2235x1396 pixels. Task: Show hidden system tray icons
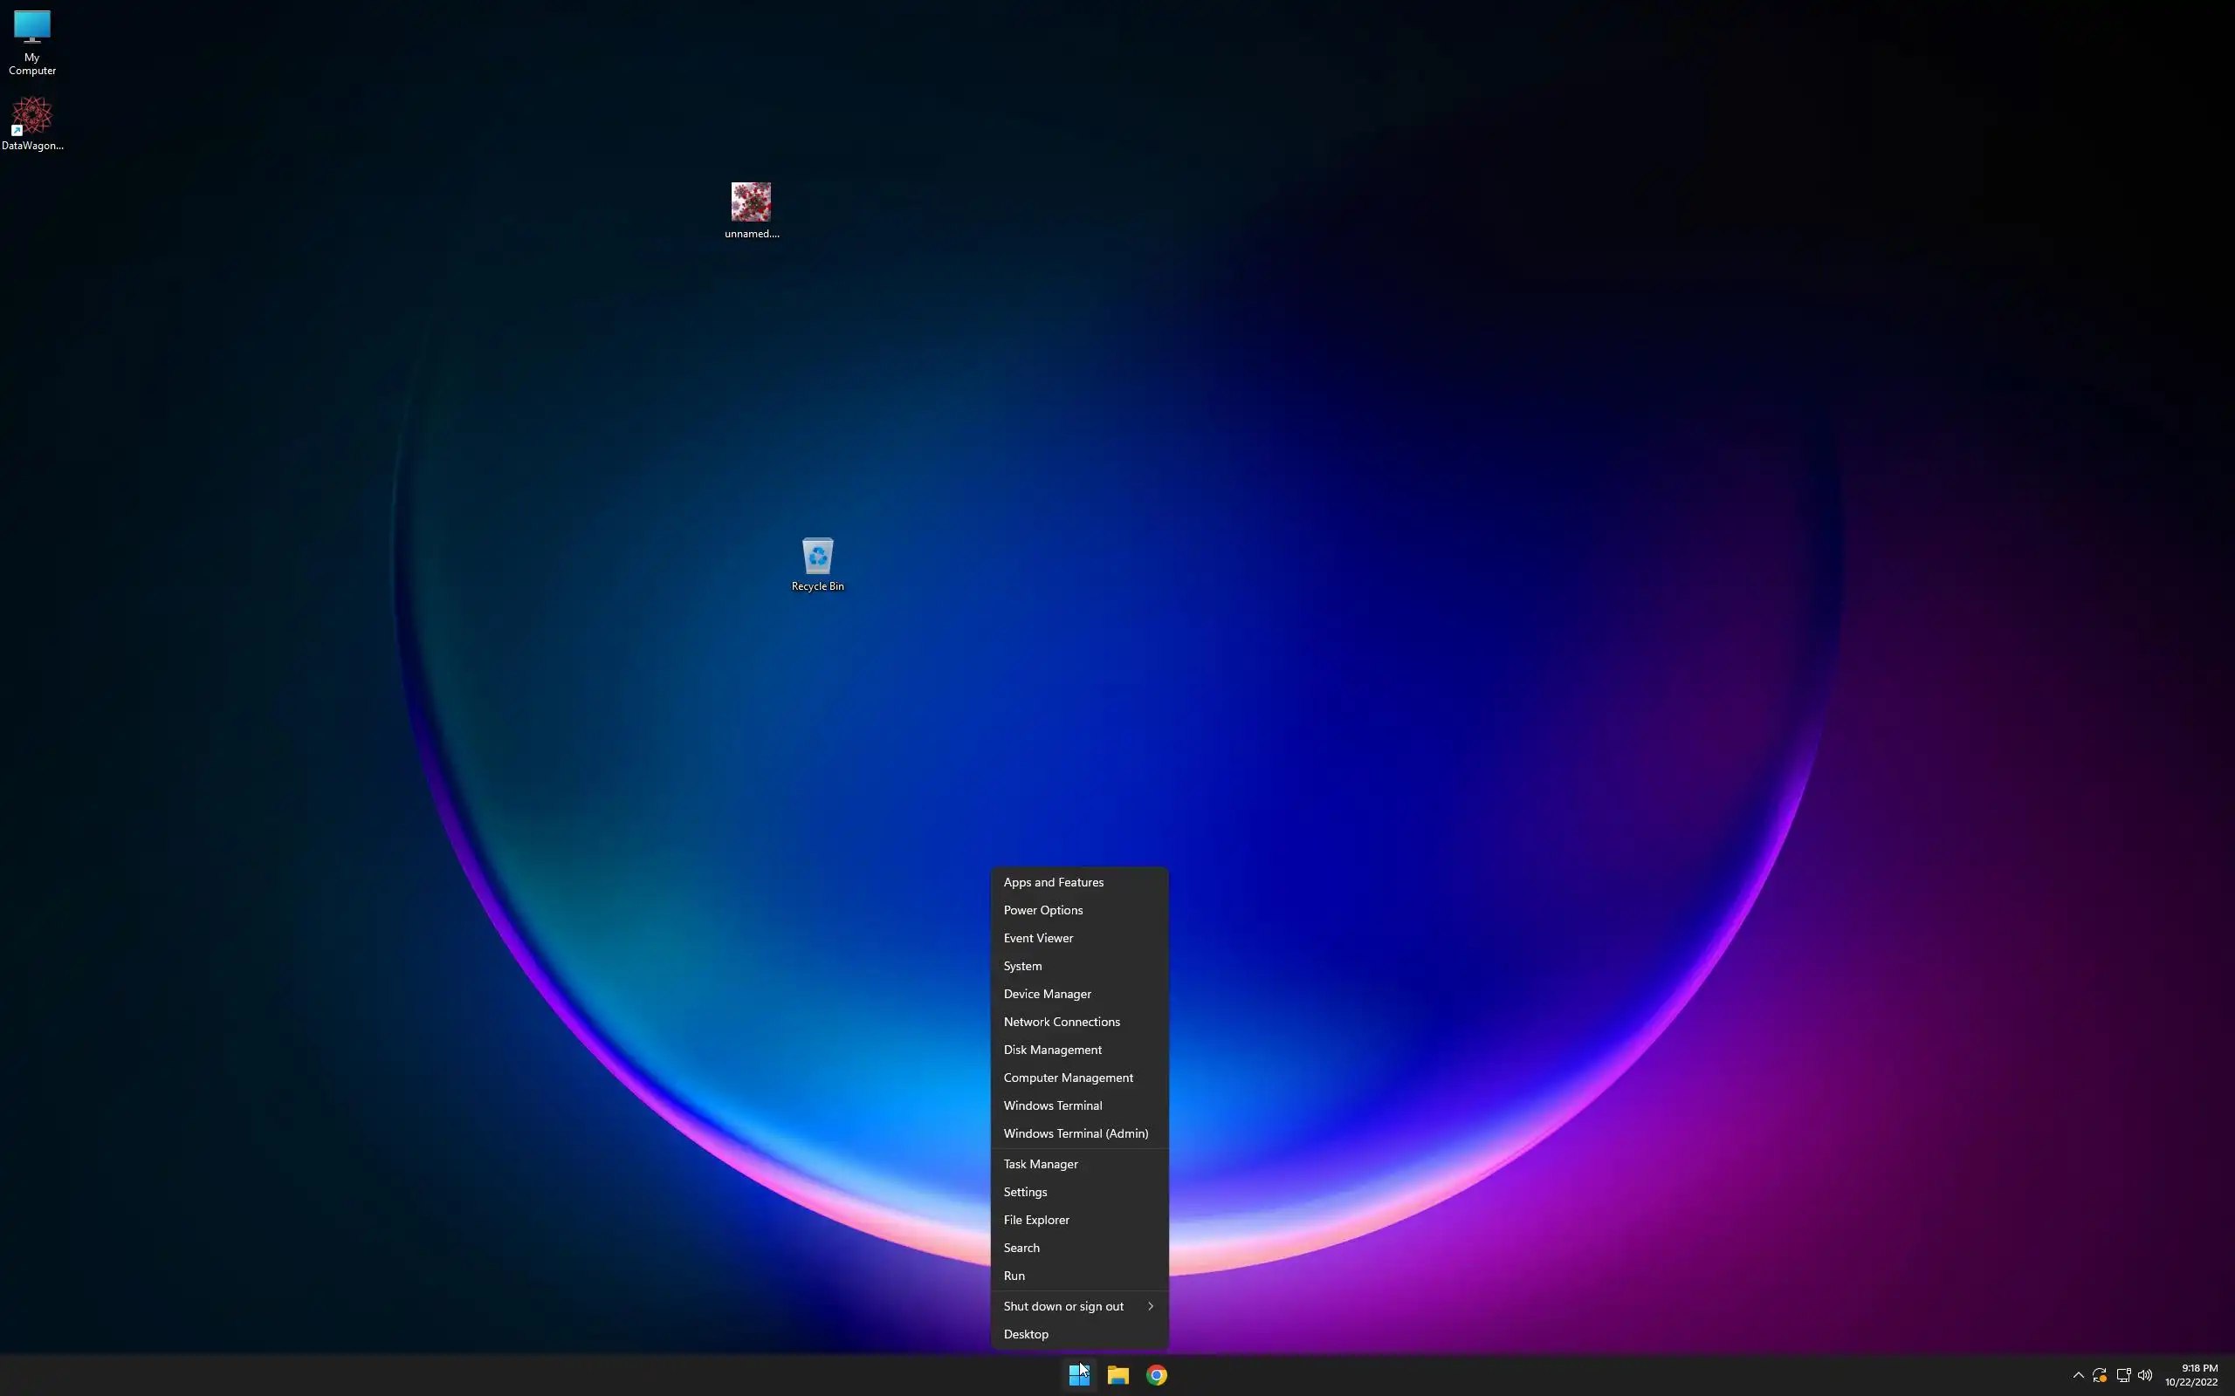coord(2078,1375)
